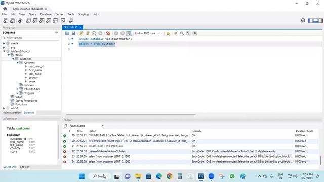324x182 pixels.
Task: Open the Server menu
Action: point(59,14)
